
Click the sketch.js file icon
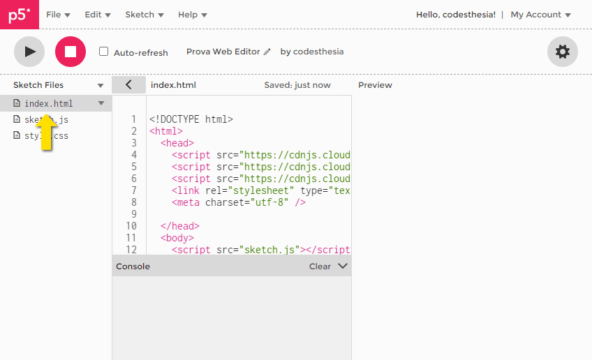pos(17,119)
